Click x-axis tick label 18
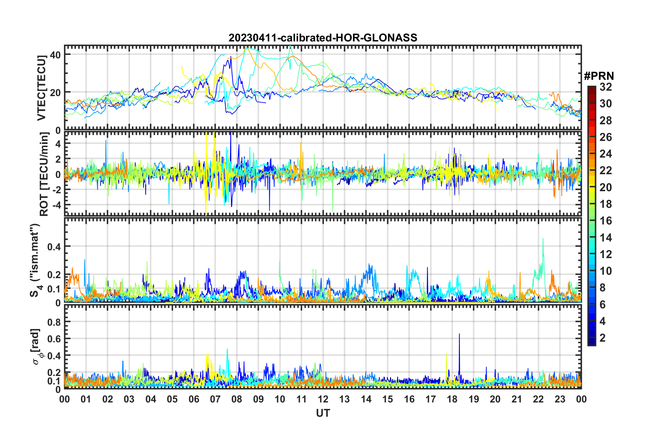The image size is (646, 432). point(452,399)
